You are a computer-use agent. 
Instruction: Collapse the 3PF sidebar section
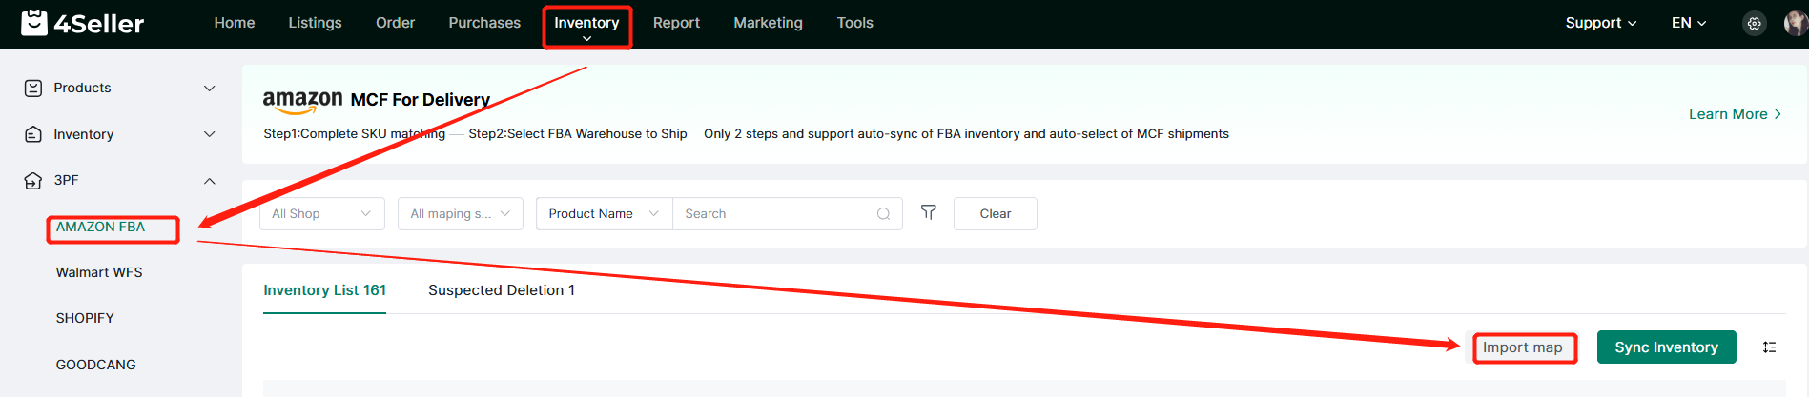pyautogui.click(x=210, y=181)
